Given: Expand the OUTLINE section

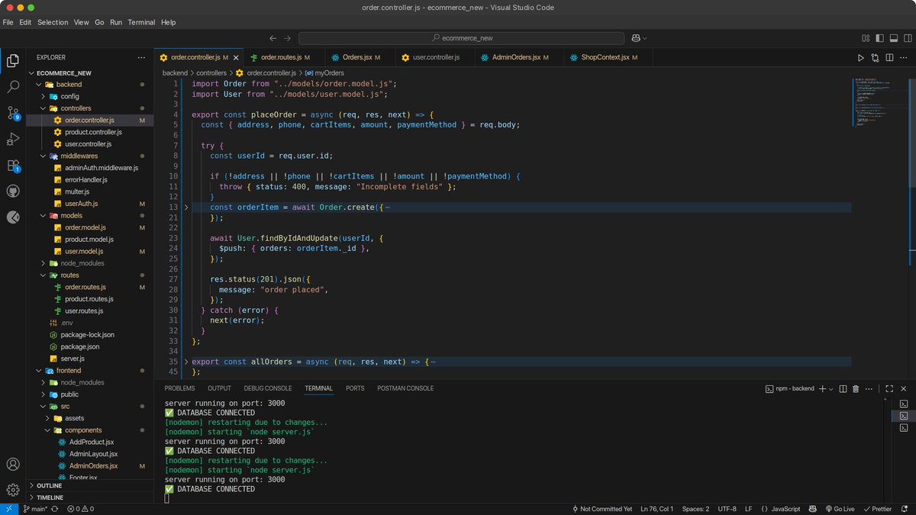Looking at the screenshot, I should [x=90, y=485].
